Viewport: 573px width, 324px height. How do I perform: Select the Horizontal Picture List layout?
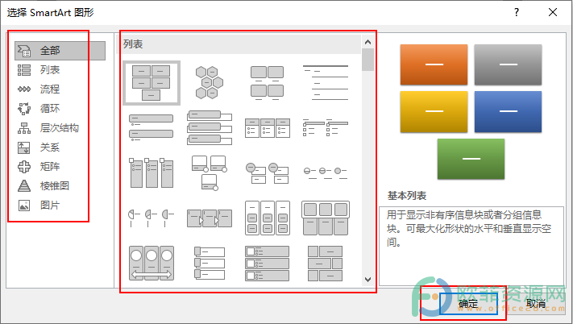(326, 218)
